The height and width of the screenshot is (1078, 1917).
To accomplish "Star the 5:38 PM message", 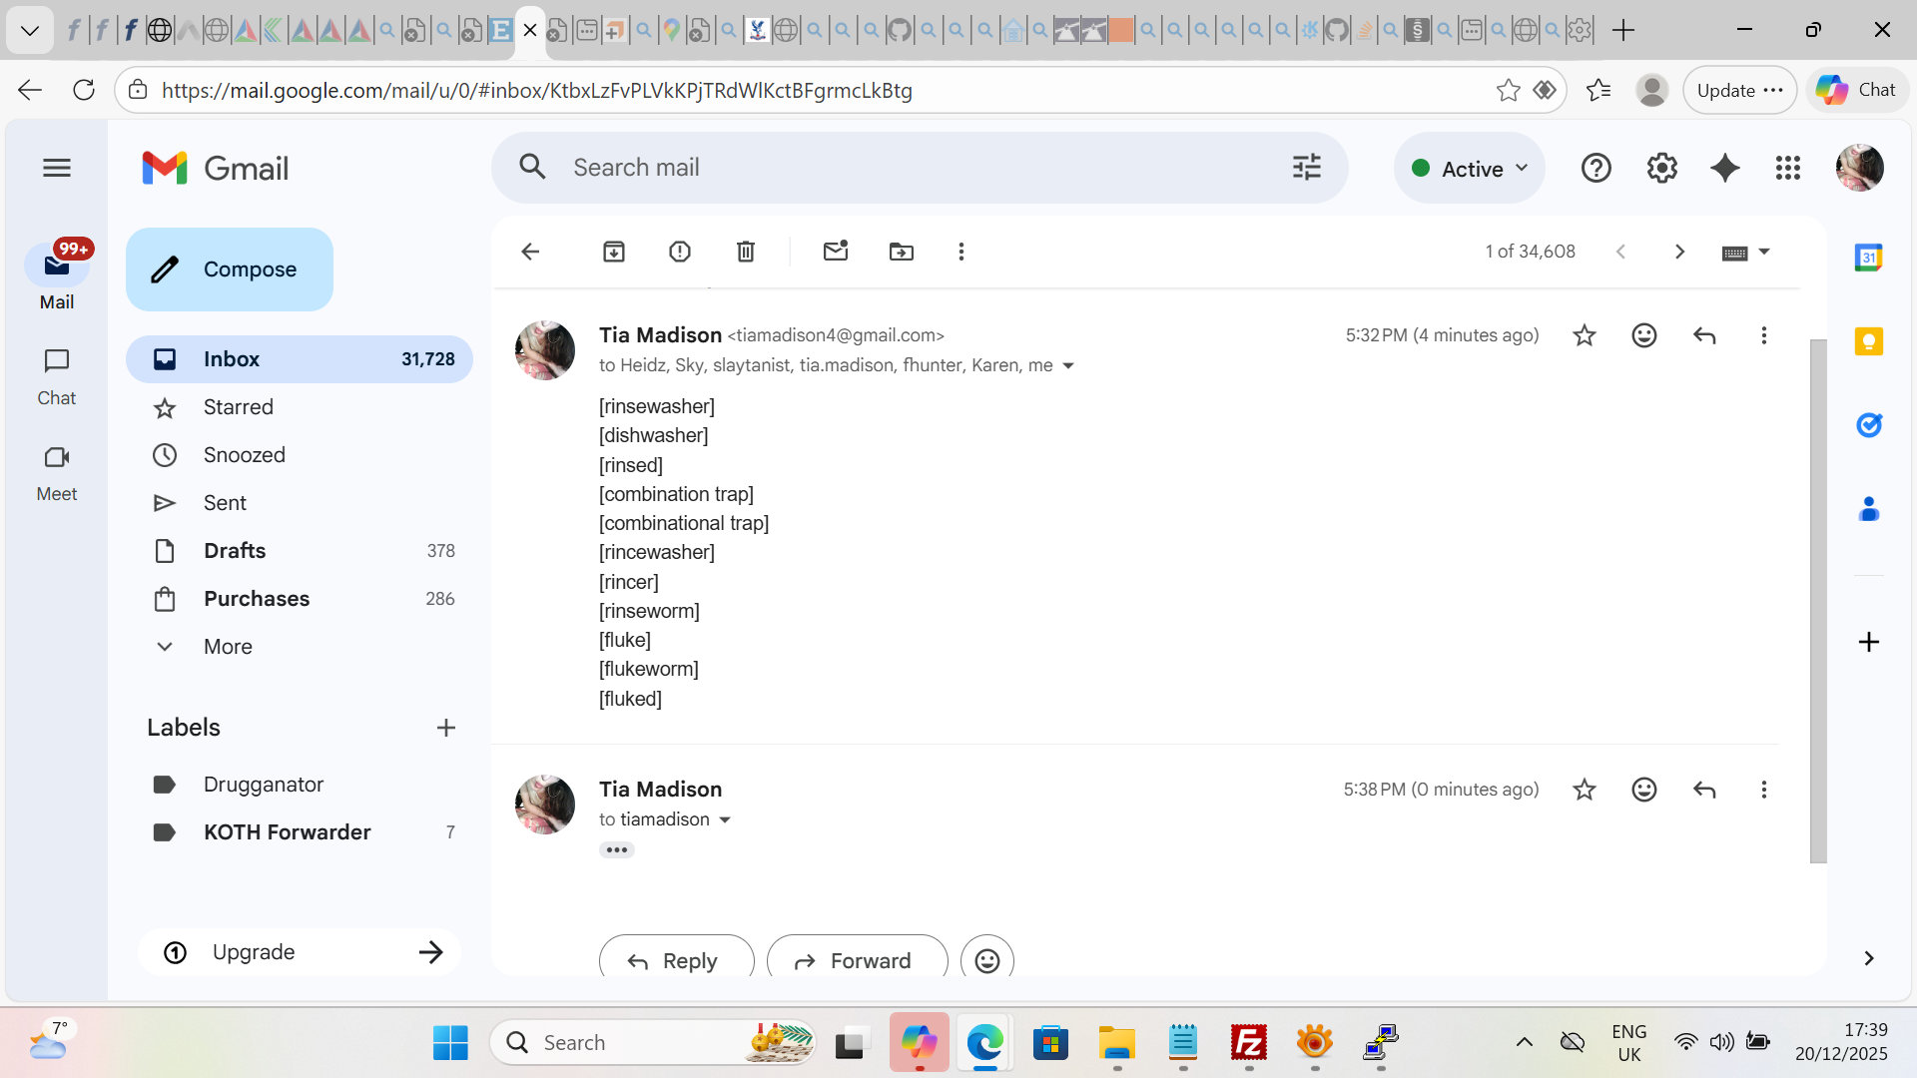I will point(1585,790).
